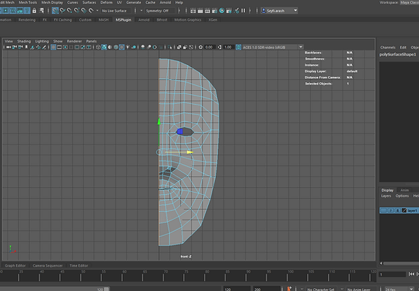Switch to the Display layer tab
Screen dimensions: 419x291
[387, 190]
